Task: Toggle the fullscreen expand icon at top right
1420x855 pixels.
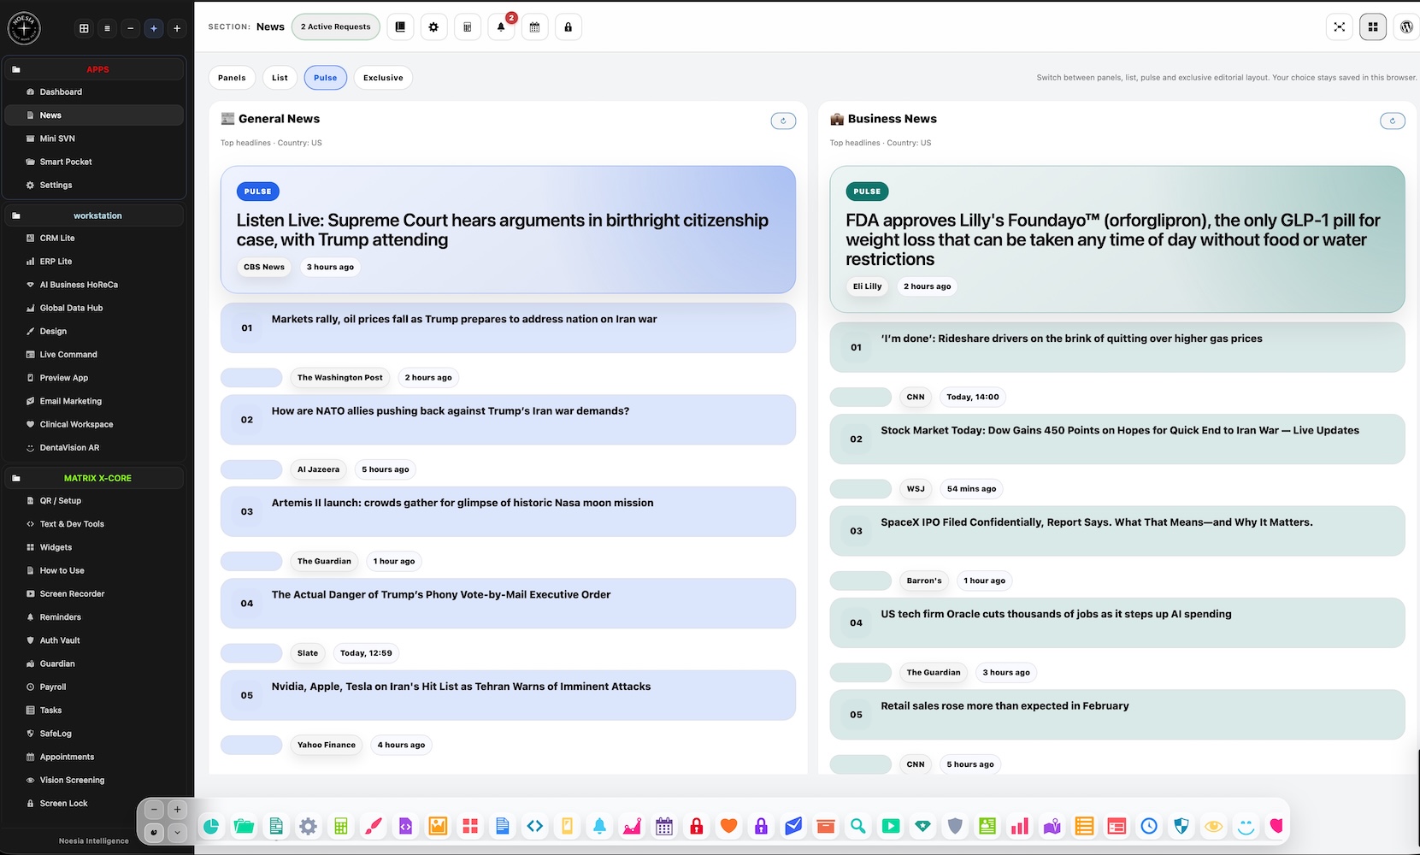Action: point(1340,27)
